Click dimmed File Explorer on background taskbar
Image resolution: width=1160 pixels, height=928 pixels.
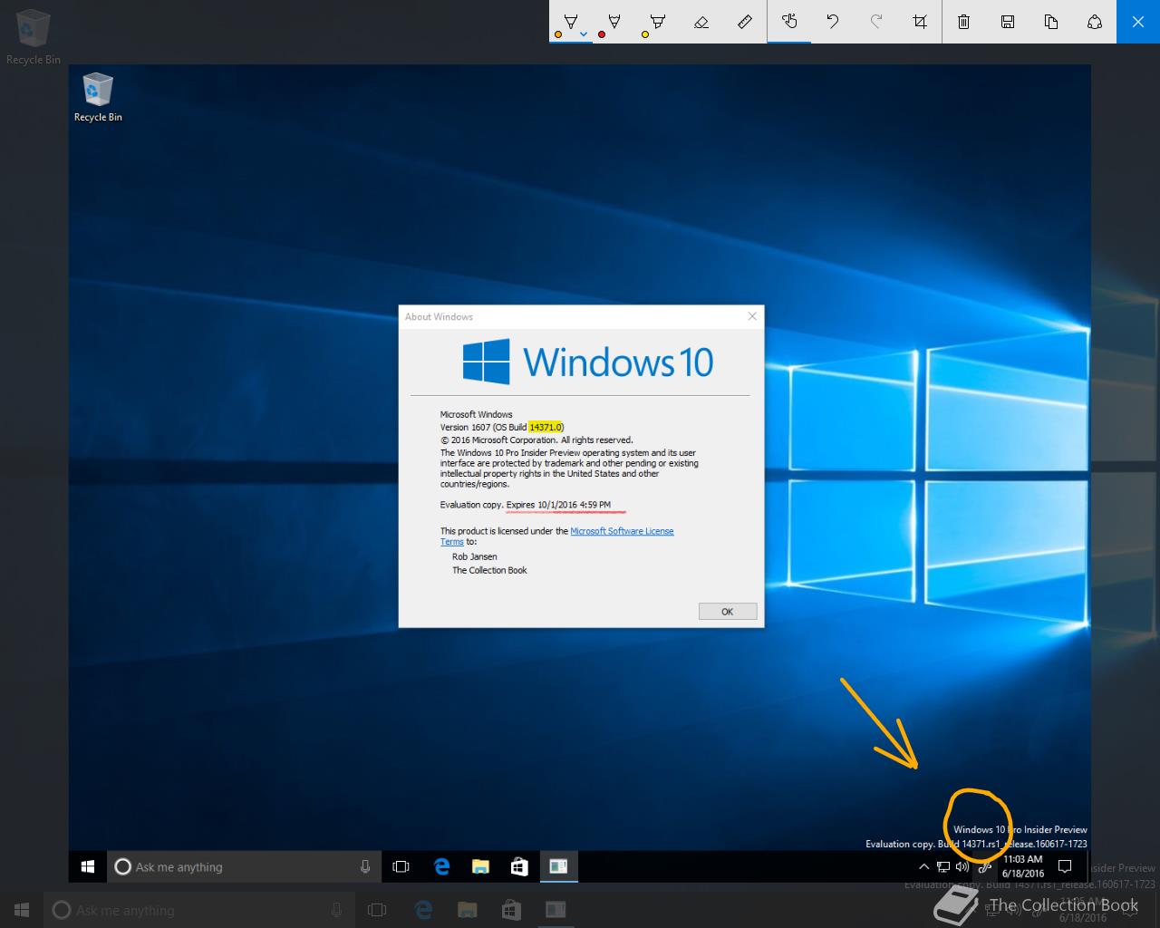coord(467,910)
